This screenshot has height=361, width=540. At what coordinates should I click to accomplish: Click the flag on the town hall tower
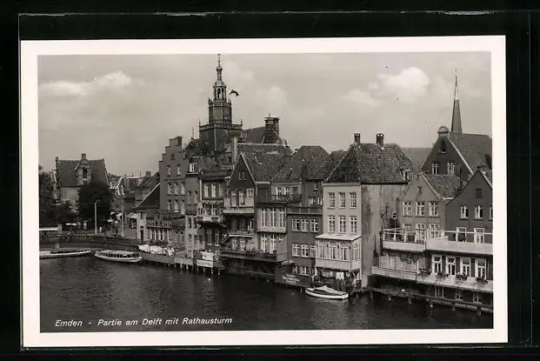[x=233, y=92]
